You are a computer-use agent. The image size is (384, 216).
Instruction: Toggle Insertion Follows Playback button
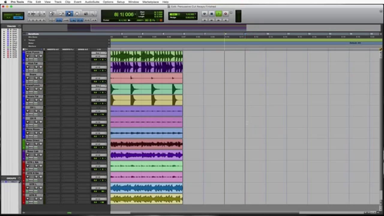94,20
